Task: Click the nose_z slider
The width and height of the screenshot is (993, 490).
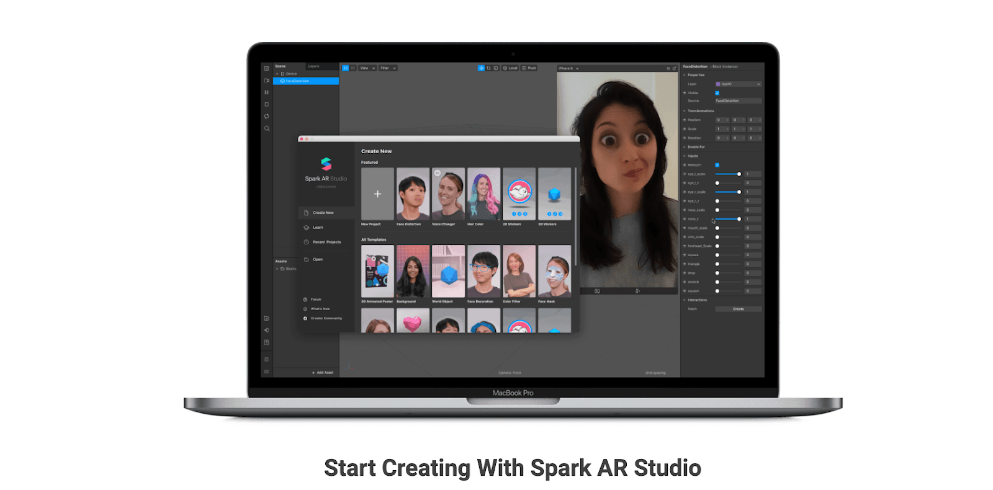Action: [x=727, y=219]
